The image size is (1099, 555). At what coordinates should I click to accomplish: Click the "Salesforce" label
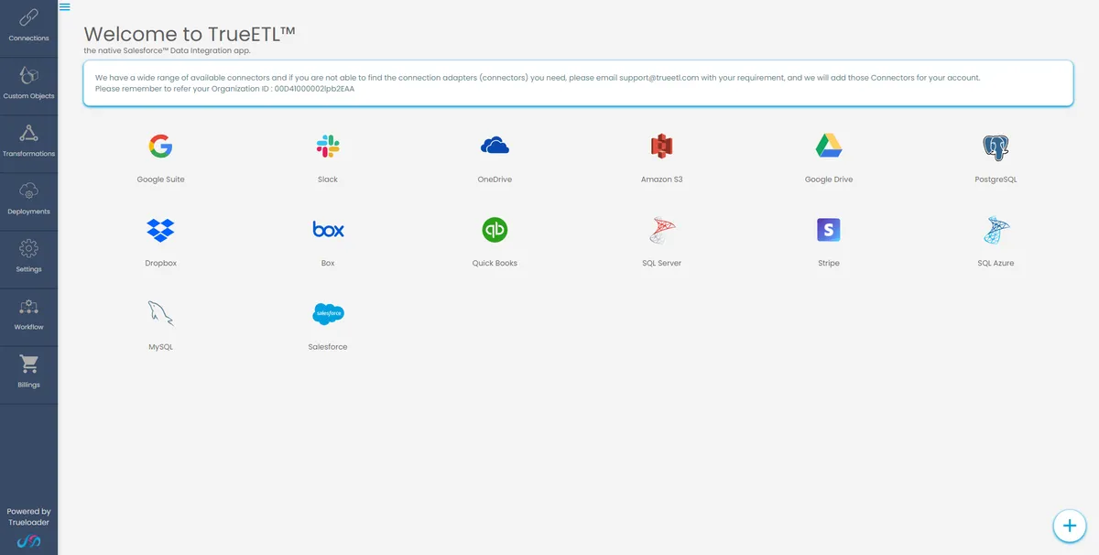[328, 347]
